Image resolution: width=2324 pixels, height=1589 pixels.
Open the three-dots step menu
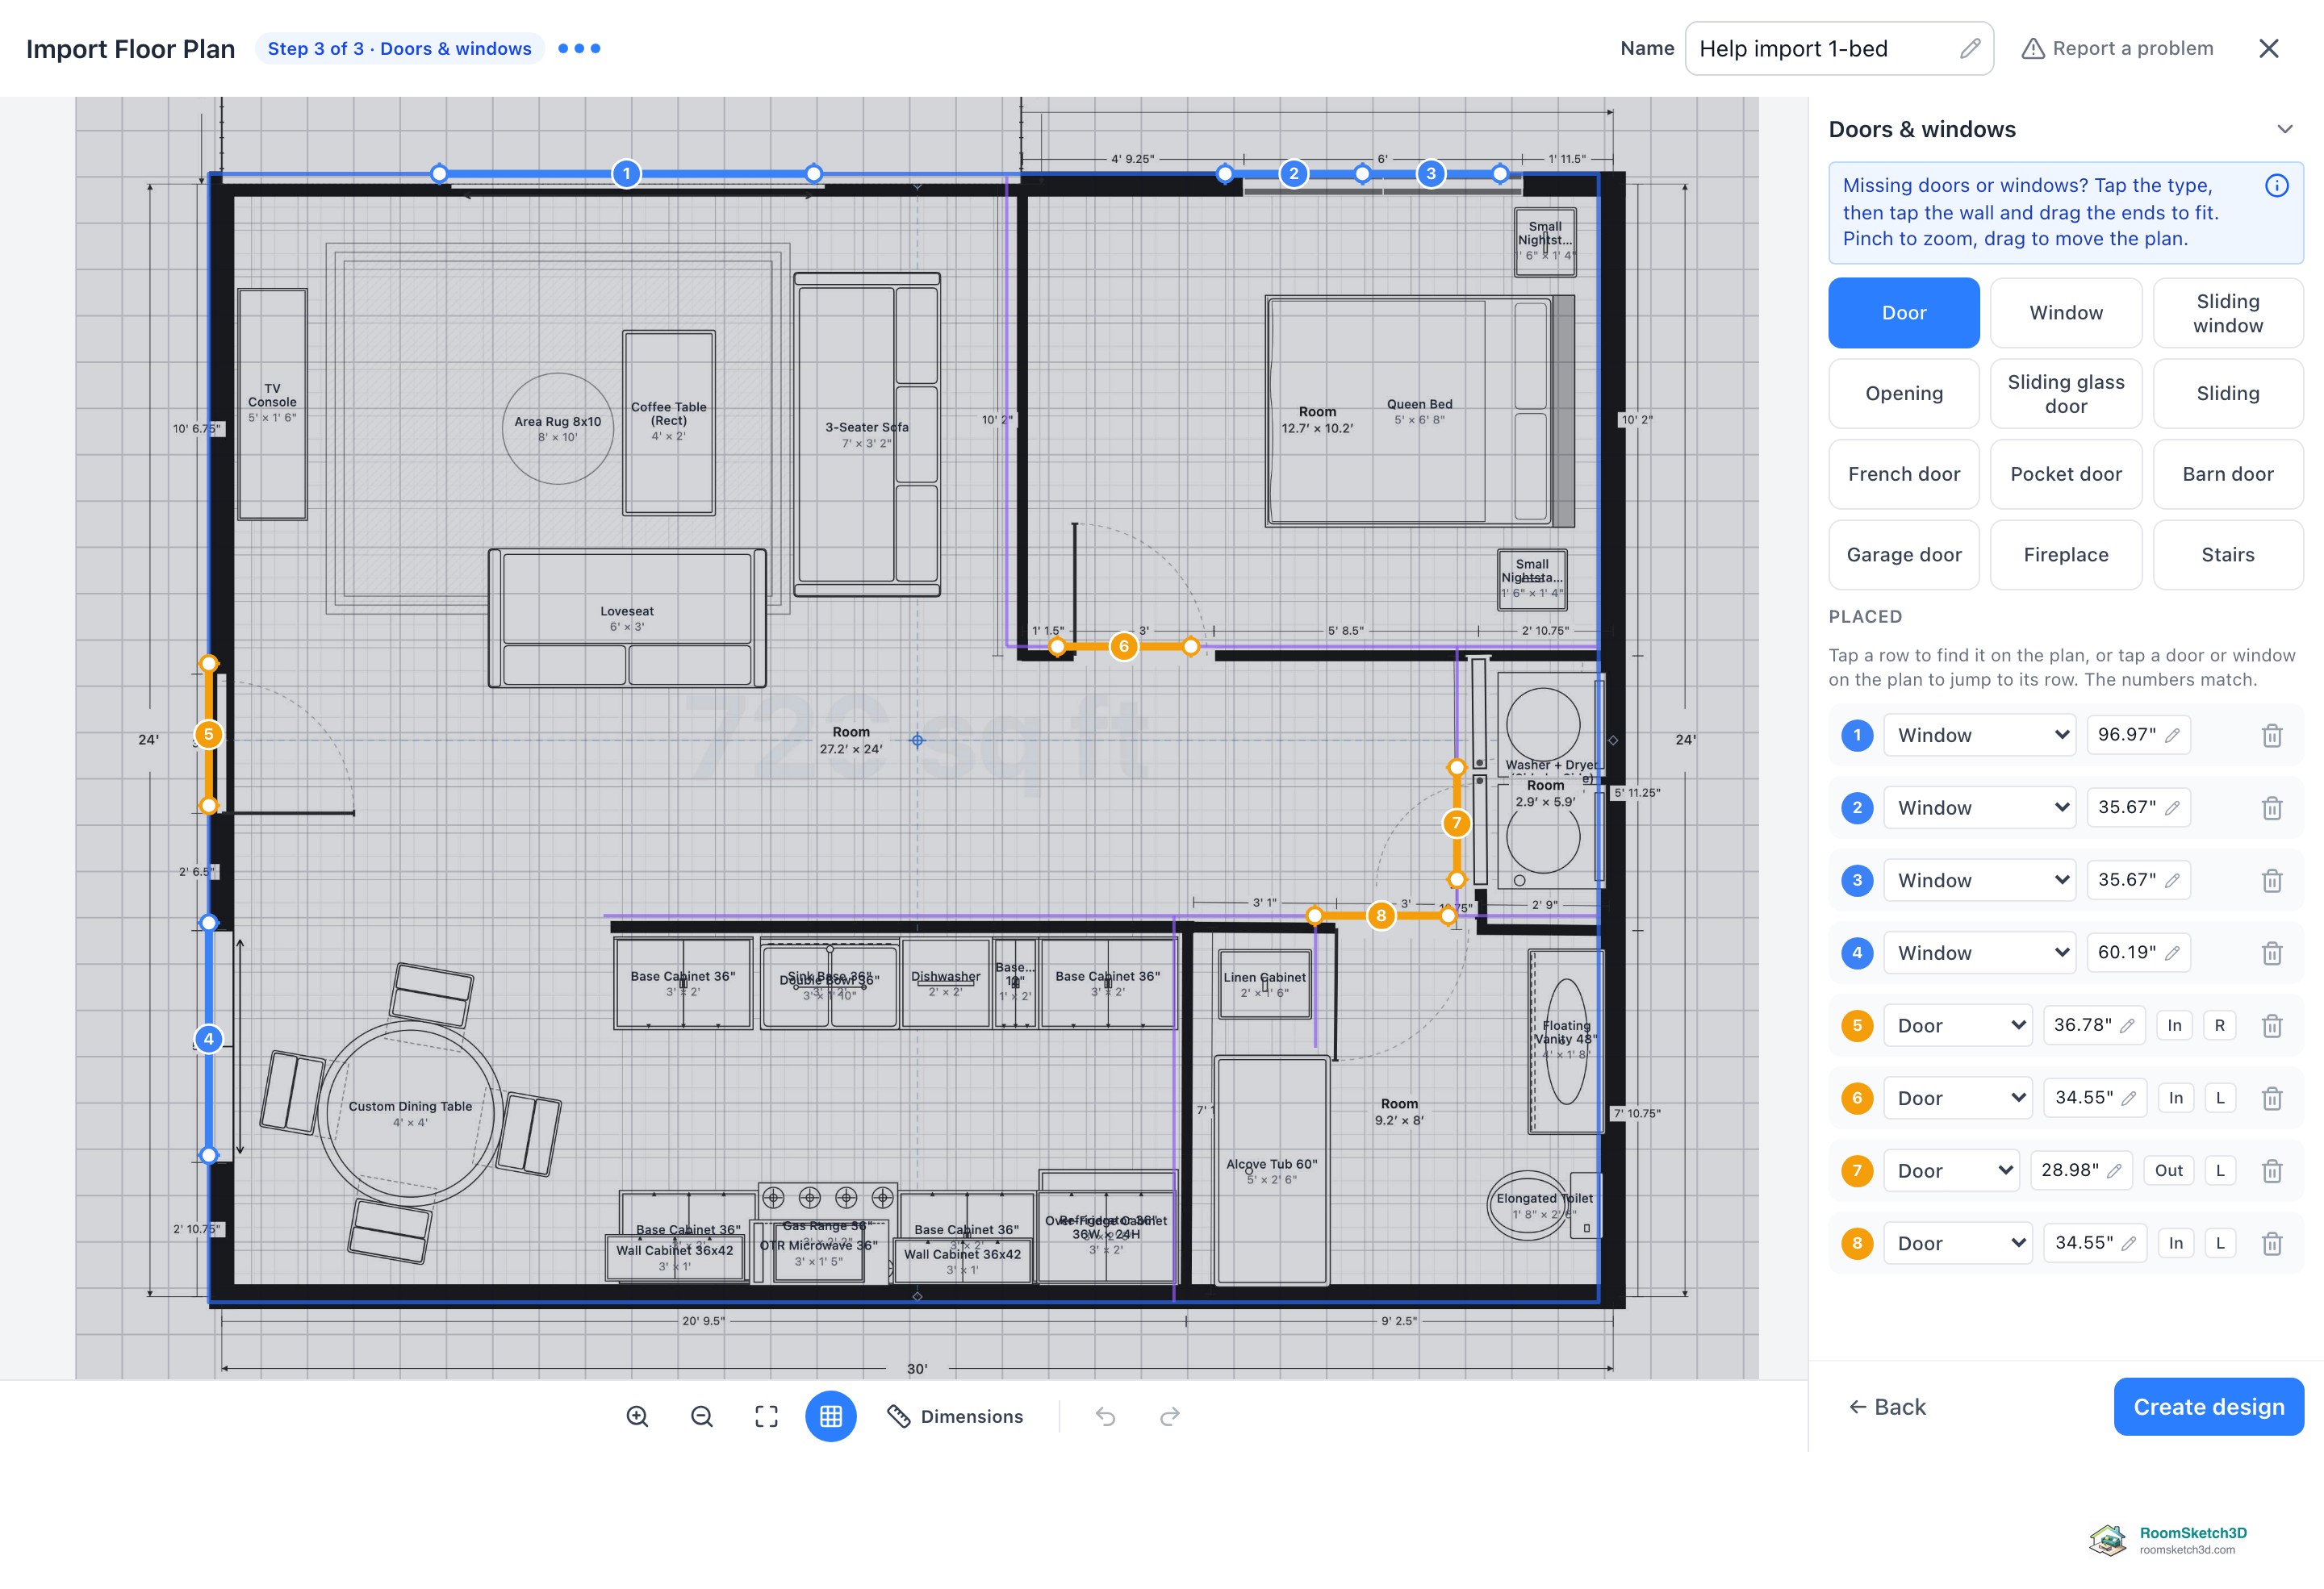[x=579, y=48]
